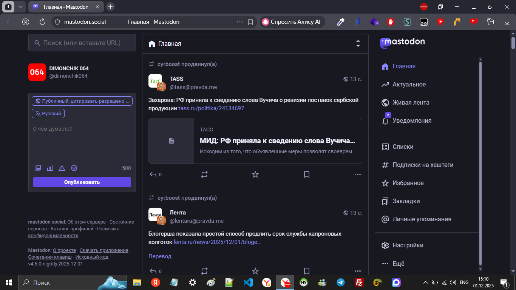Open more options on TASS post
This screenshot has height=290, width=516.
(x=358, y=174)
